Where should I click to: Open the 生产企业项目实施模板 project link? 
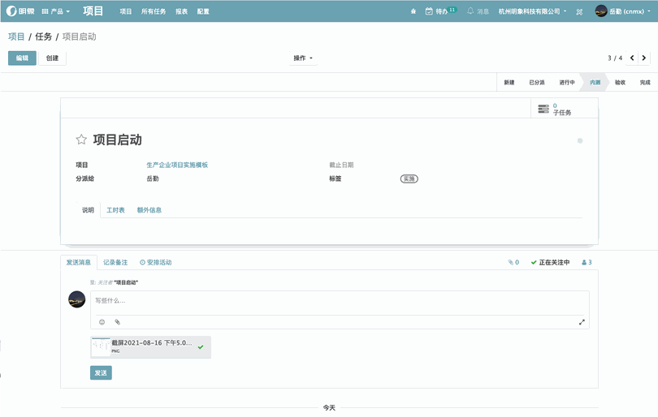point(177,165)
